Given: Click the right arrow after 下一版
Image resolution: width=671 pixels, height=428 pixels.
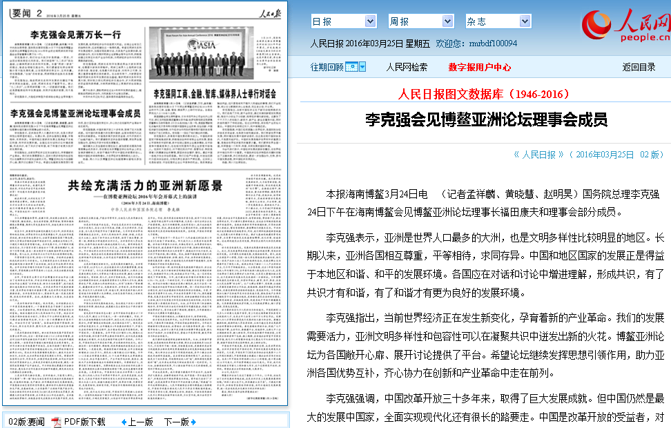Looking at the screenshot, I should (193, 422).
